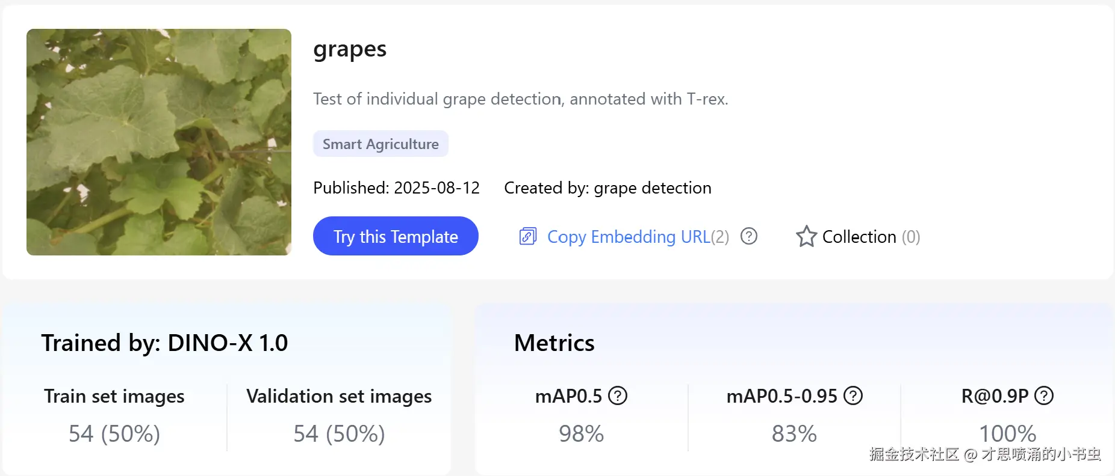Click the grapes template title
Screen dimensions: 1115x476
350,49
